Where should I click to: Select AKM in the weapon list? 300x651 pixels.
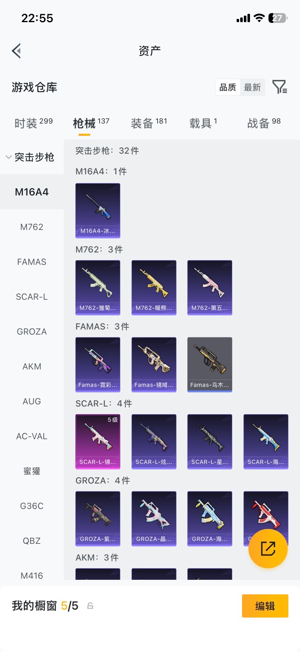coord(32,367)
